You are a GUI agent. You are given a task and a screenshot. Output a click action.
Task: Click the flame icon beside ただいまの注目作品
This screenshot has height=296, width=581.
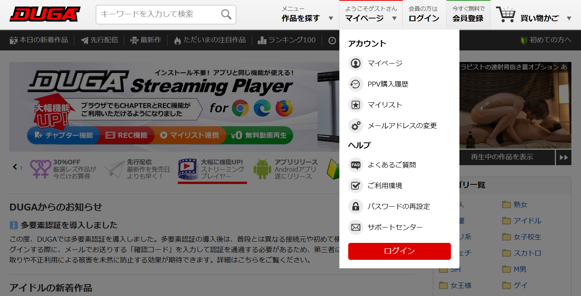coord(177,40)
